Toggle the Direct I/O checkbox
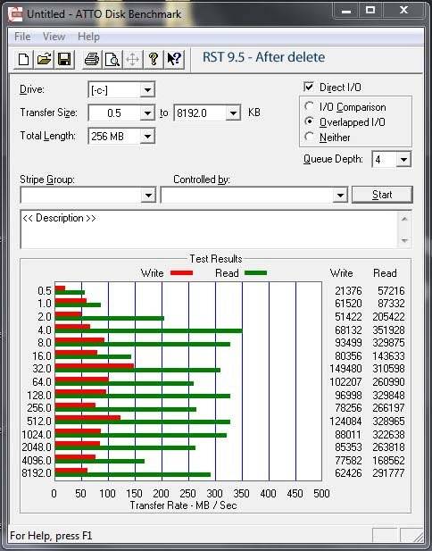Screen dimensions: 432x551 pos(308,87)
